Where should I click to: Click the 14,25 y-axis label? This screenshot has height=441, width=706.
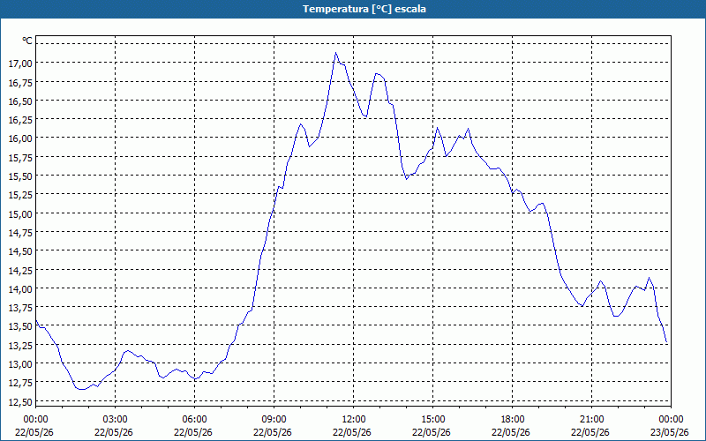tap(20, 270)
